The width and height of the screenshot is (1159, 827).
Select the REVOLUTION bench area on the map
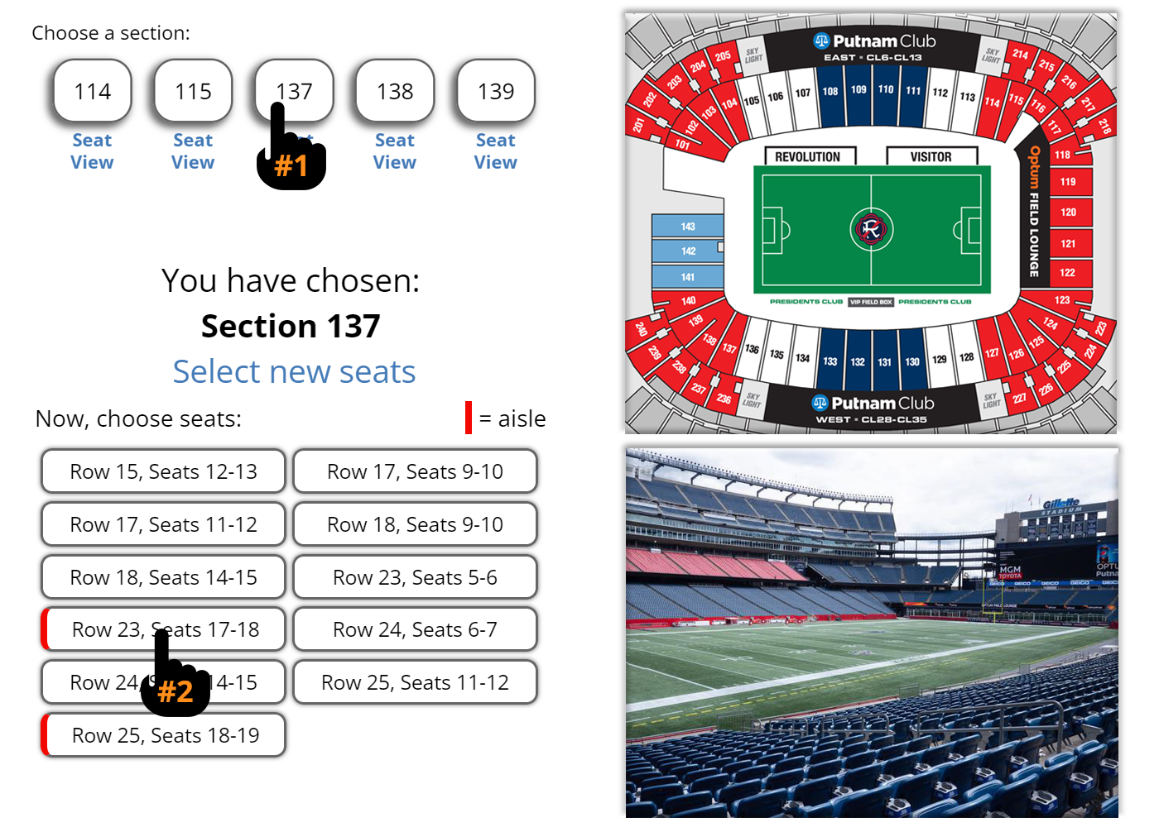(810, 155)
